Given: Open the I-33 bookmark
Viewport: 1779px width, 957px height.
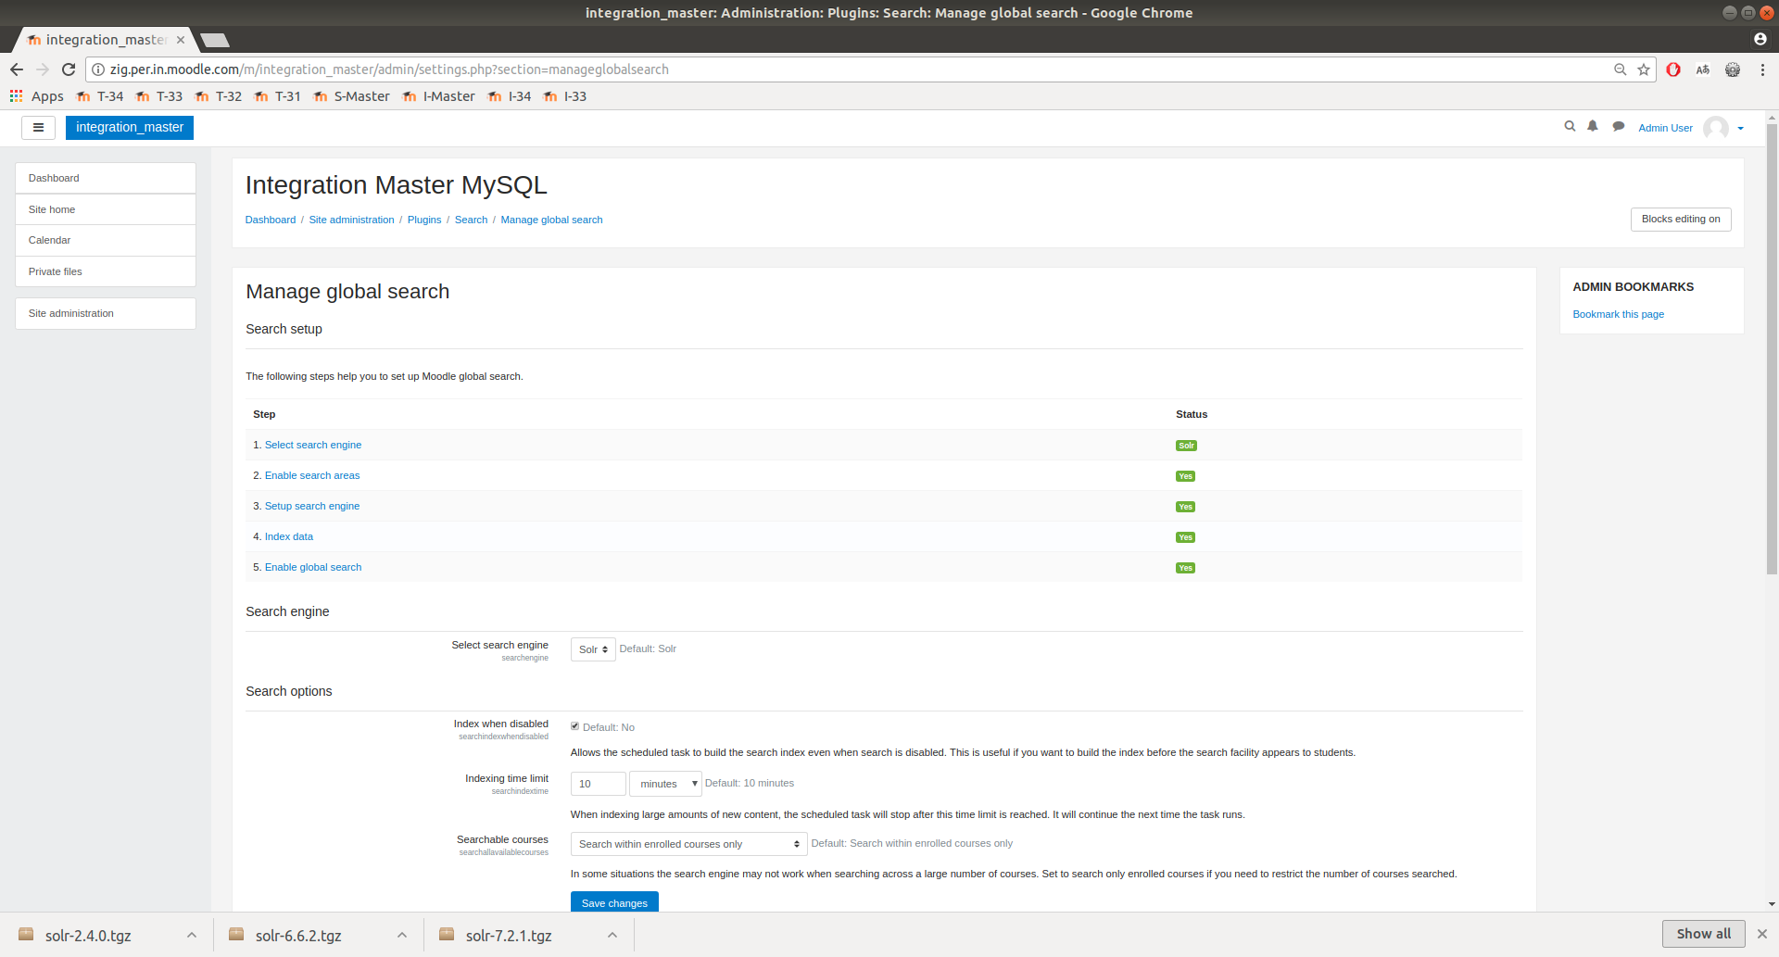Looking at the screenshot, I should pos(565,96).
